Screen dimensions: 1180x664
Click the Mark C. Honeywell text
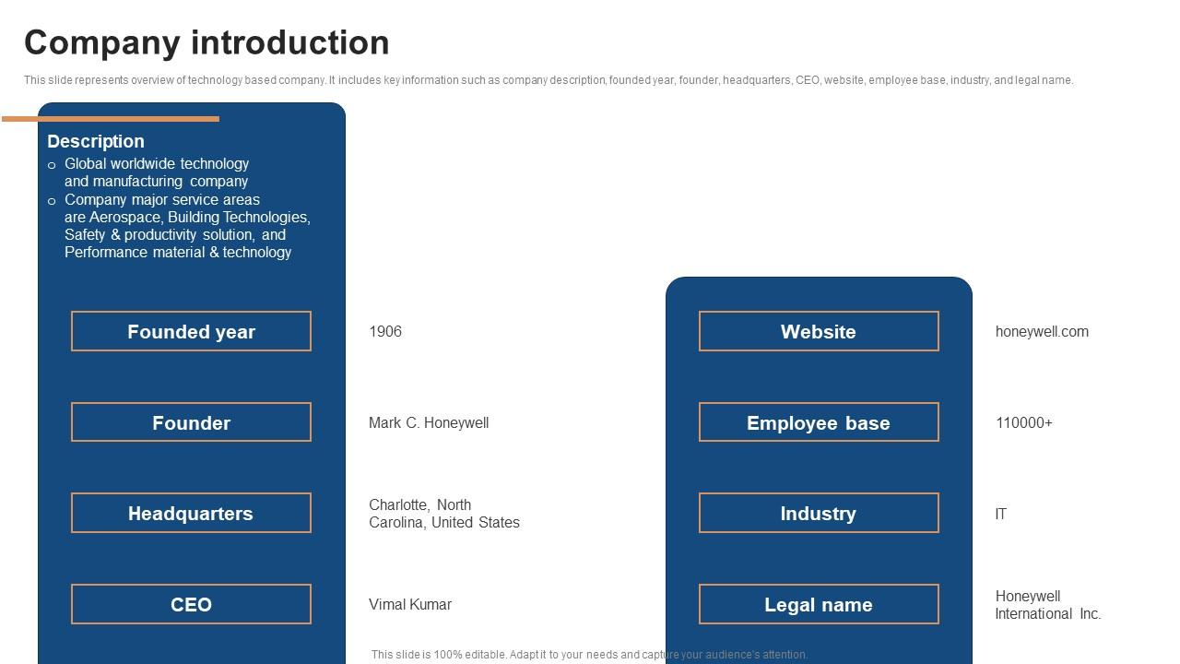[429, 422]
